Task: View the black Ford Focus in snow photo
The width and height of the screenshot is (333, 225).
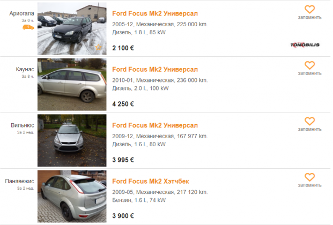Action: (x=72, y=28)
